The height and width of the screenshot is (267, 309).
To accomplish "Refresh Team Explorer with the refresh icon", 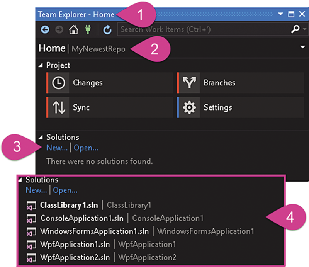I will [x=107, y=30].
